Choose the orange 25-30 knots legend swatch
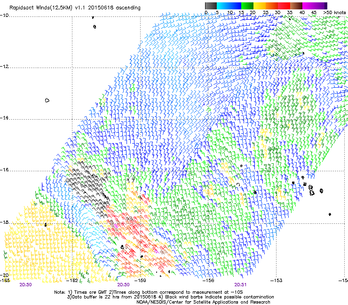348x305 pixels. click(x=272, y=6)
